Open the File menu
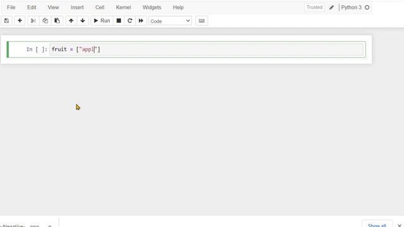This screenshot has width=404, height=227. click(11, 8)
